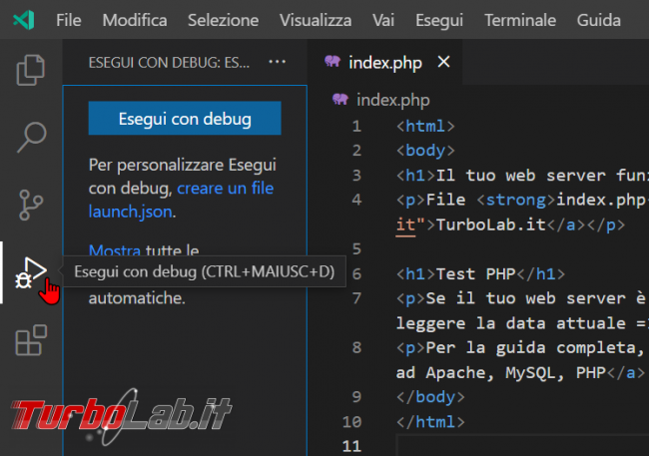The image size is (649, 456).
Task: Click the 'leggere la data attuale' text
Action: 511,323
